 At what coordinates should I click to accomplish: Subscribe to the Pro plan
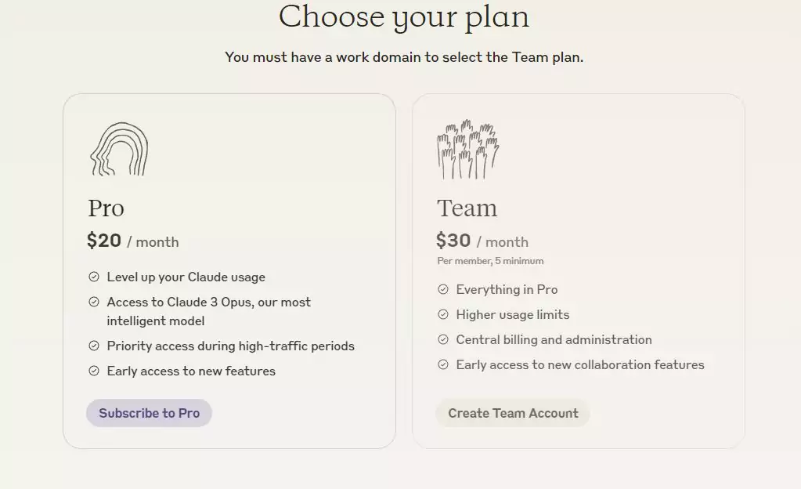tap(150, 413)
